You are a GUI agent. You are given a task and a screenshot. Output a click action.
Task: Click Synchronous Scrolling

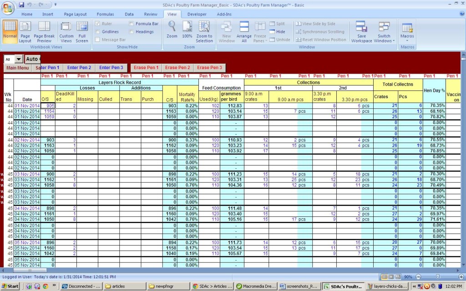pyautogui.click(x=320, y=32)
